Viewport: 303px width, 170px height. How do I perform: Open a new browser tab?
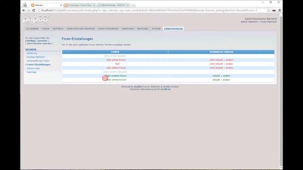[x=134, y=5]
